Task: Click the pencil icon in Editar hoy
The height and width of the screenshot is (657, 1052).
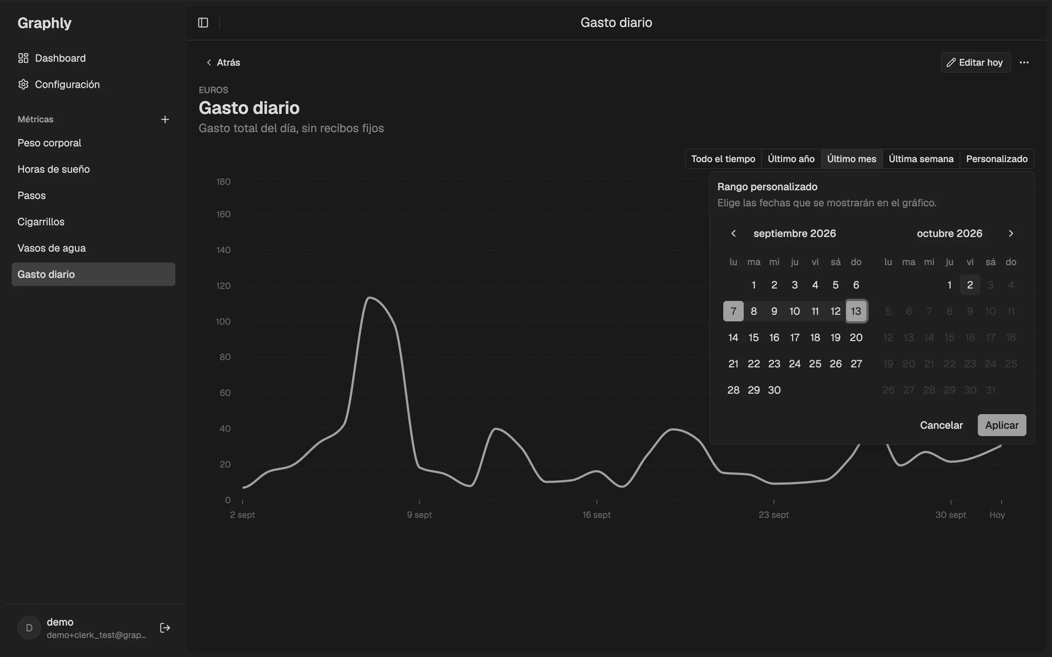Action: 951,62
